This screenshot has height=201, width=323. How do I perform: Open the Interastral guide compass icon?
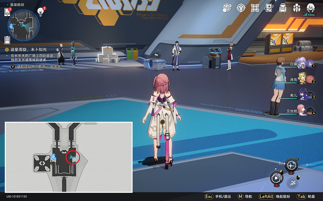(241, 8)
